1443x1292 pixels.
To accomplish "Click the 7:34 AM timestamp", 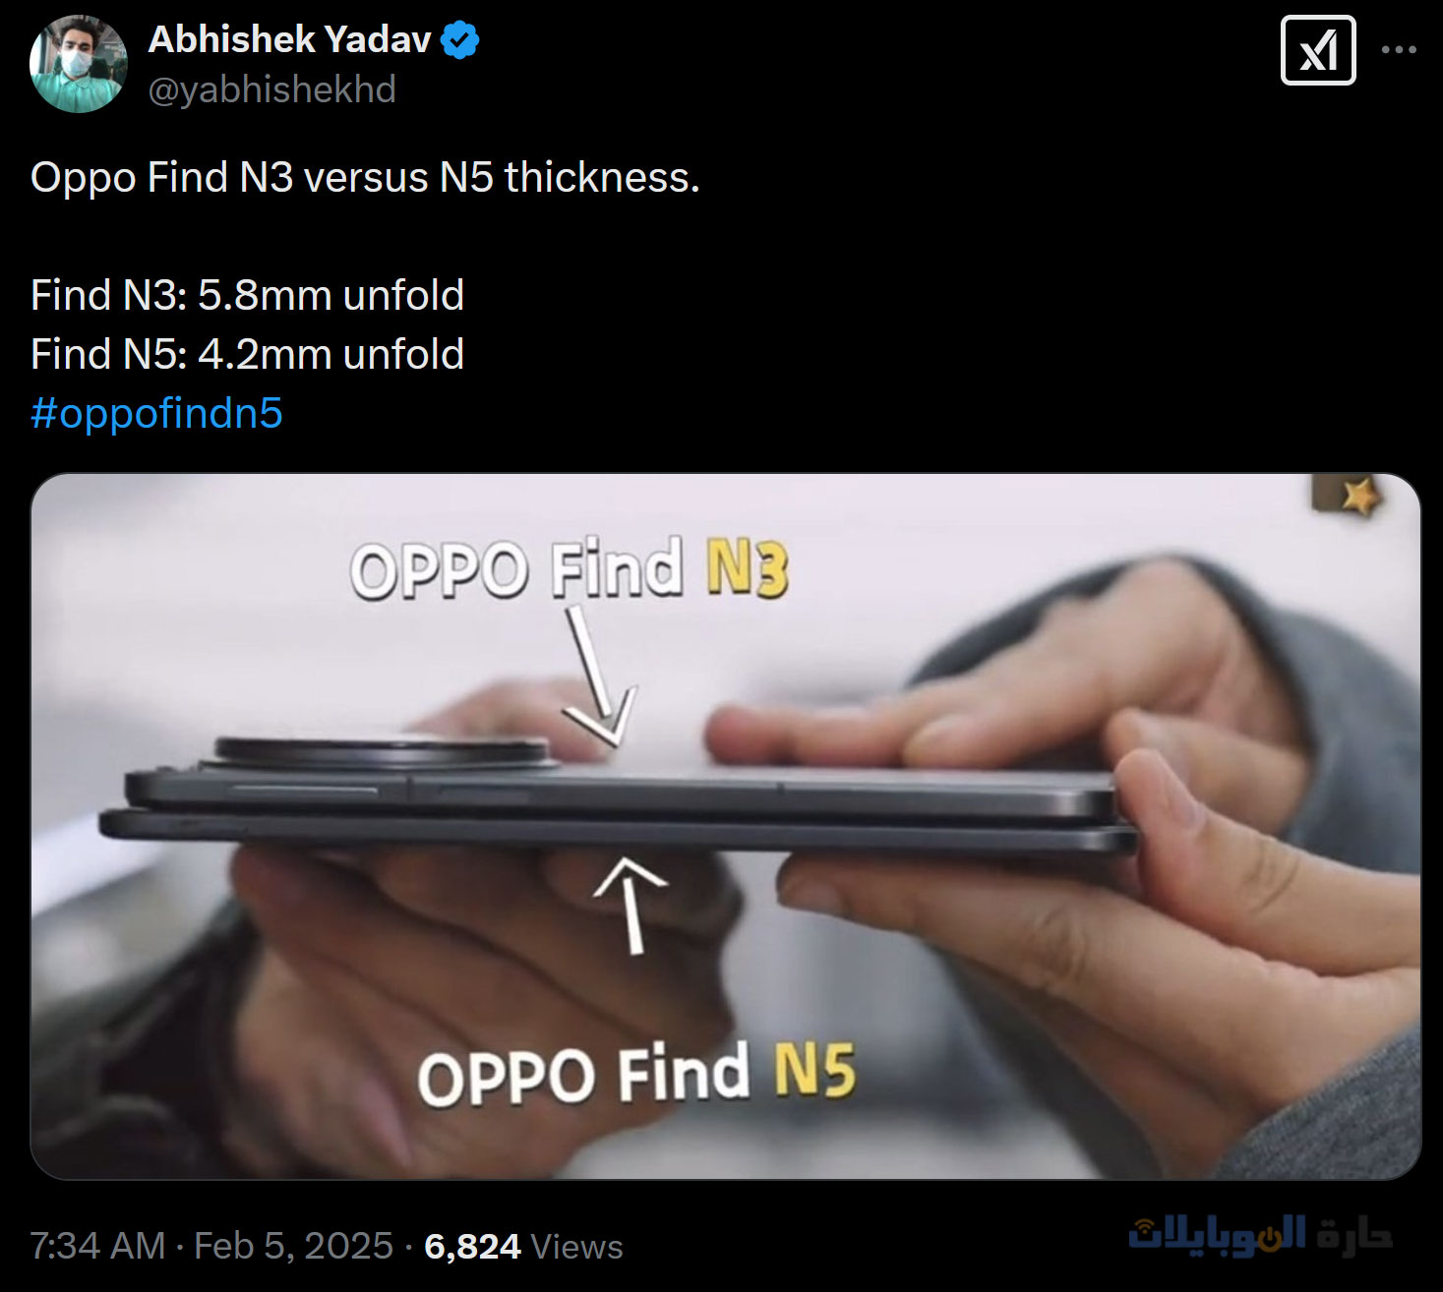I will pos(97,1246).
